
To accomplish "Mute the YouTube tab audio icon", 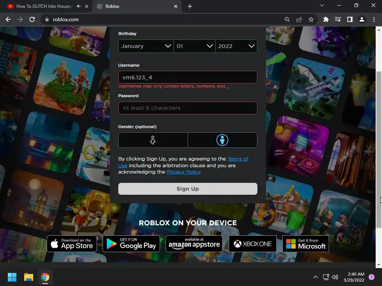I will [78, 6].
